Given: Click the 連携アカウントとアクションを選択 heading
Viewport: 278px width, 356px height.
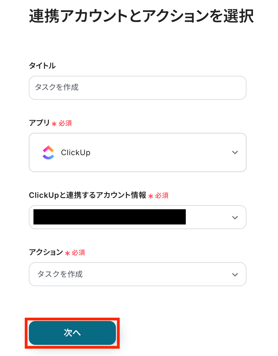Looking at the screenshot, I should [141, 16].
